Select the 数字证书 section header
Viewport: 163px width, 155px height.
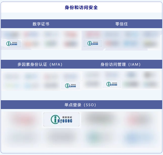(x=41, y=24)
